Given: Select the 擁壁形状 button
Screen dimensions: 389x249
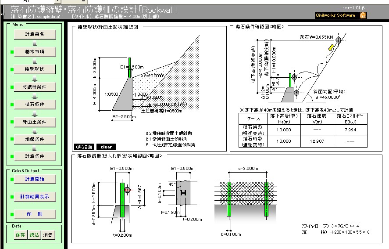Looking at the screenshot, I should [x=35, y=69].
